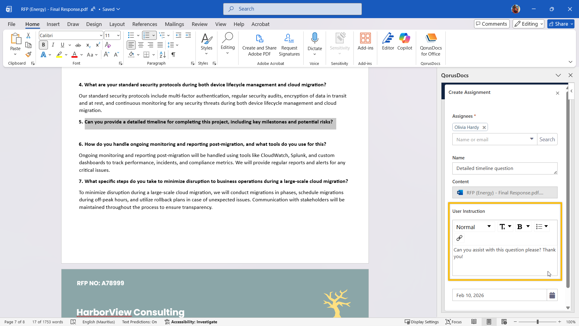Click the Copilot icon in ribbon

(404, 42)
